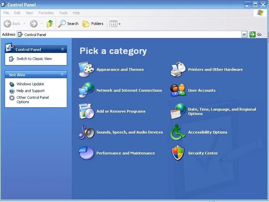Select Printers and Other Hardware text link
The width and height of the screenshot is (269, 202).
pos(215,69)
